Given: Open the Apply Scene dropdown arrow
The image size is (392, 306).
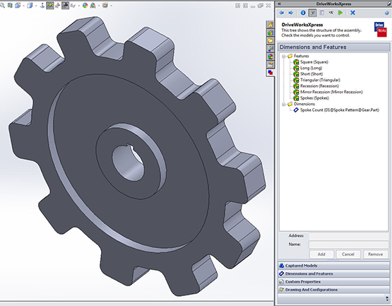Looking at the screenshot, I should [x=99, y=6].
